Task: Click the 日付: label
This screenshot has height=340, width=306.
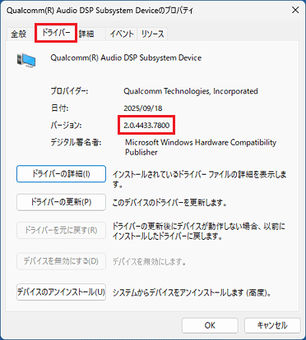Action: (59, 108)
